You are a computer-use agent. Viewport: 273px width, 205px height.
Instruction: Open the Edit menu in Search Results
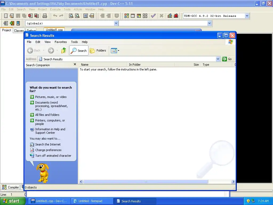click(38, 42)
